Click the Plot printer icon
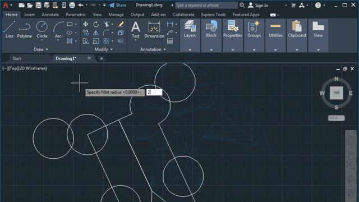 72,5
